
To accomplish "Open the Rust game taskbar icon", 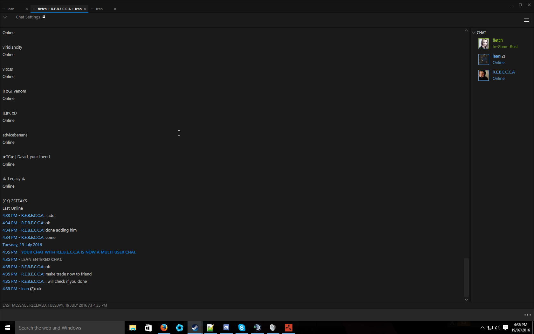I will coord(288,328).
